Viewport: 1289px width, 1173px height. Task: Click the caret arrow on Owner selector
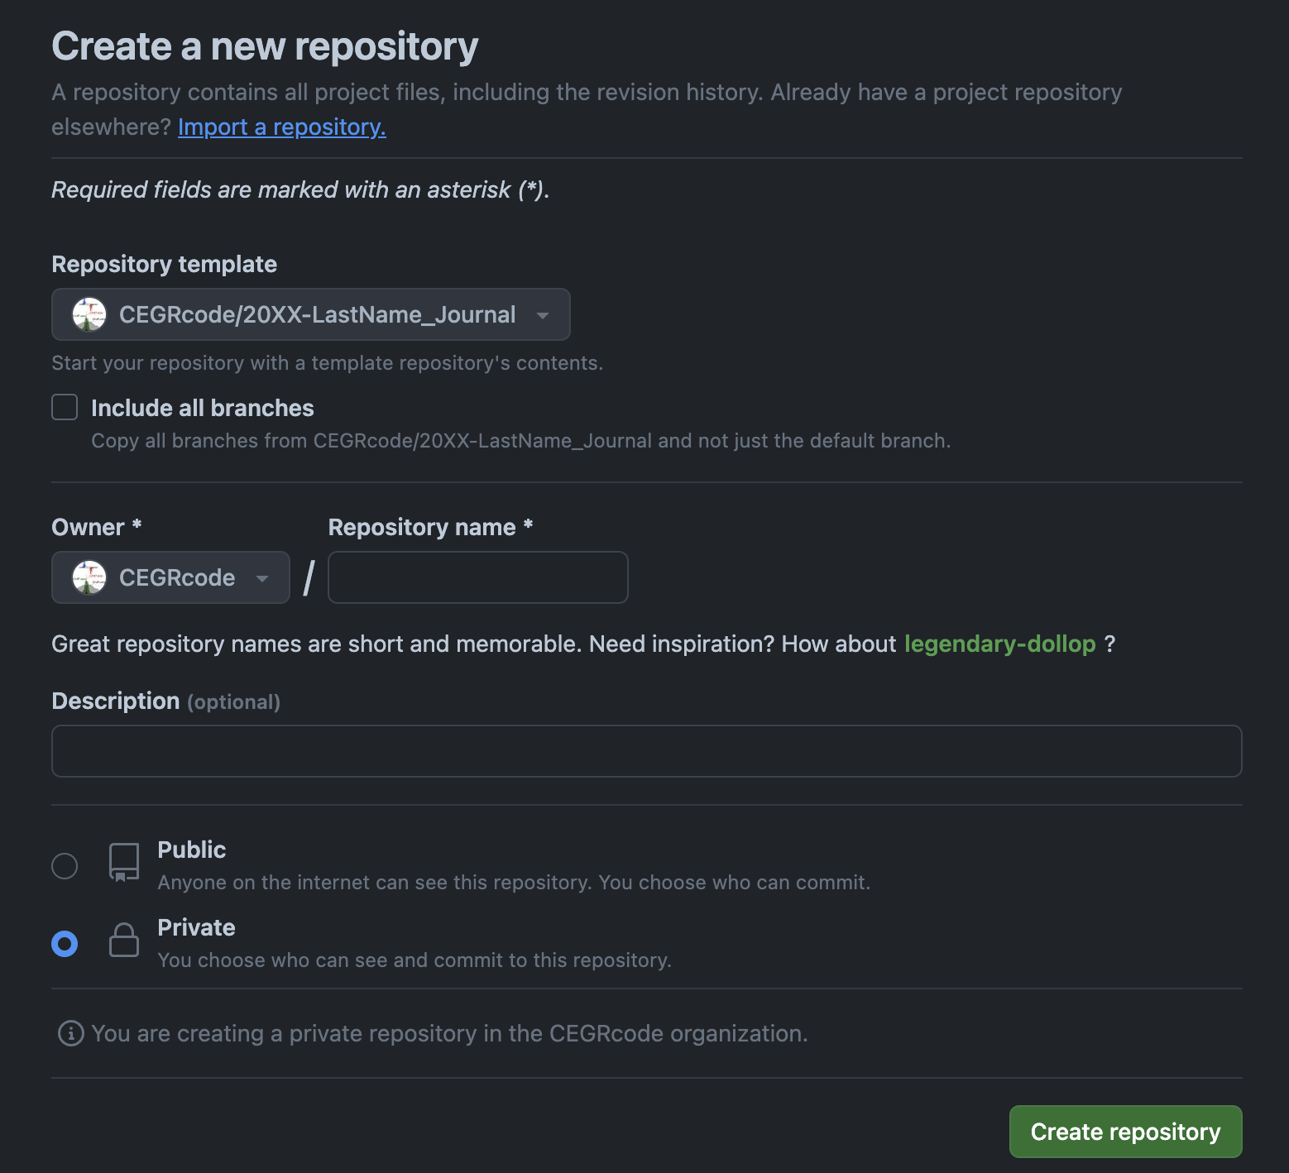tap(262, 578)
